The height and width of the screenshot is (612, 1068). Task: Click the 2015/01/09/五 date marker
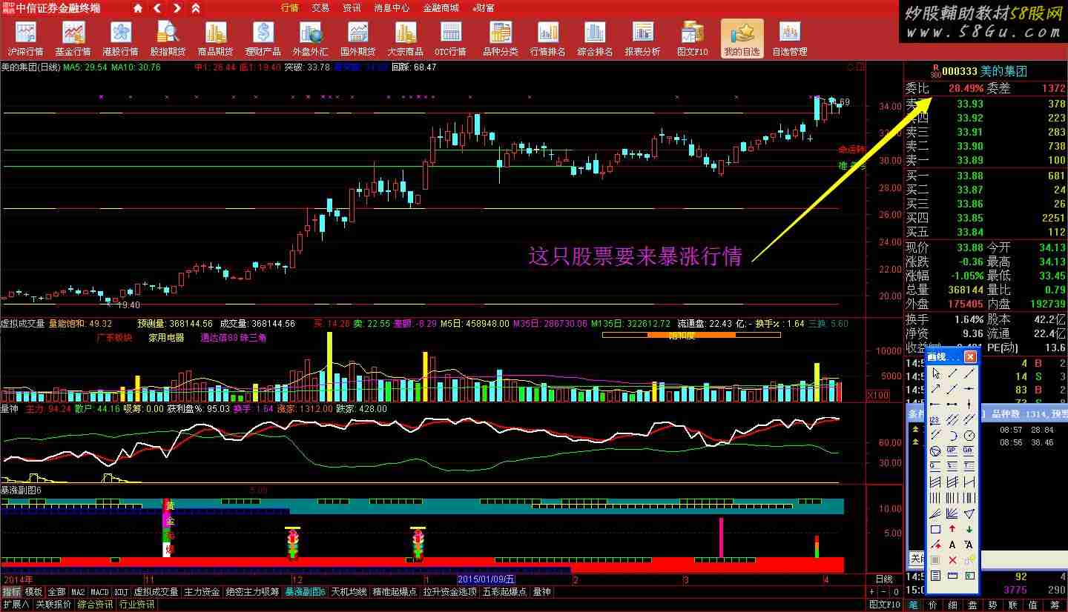[x=487, y=579]
